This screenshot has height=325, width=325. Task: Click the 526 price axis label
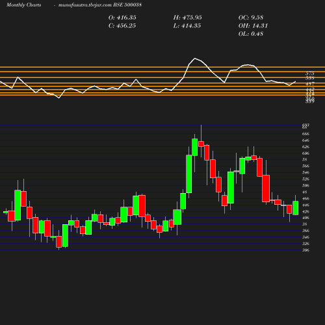(305, 179)
